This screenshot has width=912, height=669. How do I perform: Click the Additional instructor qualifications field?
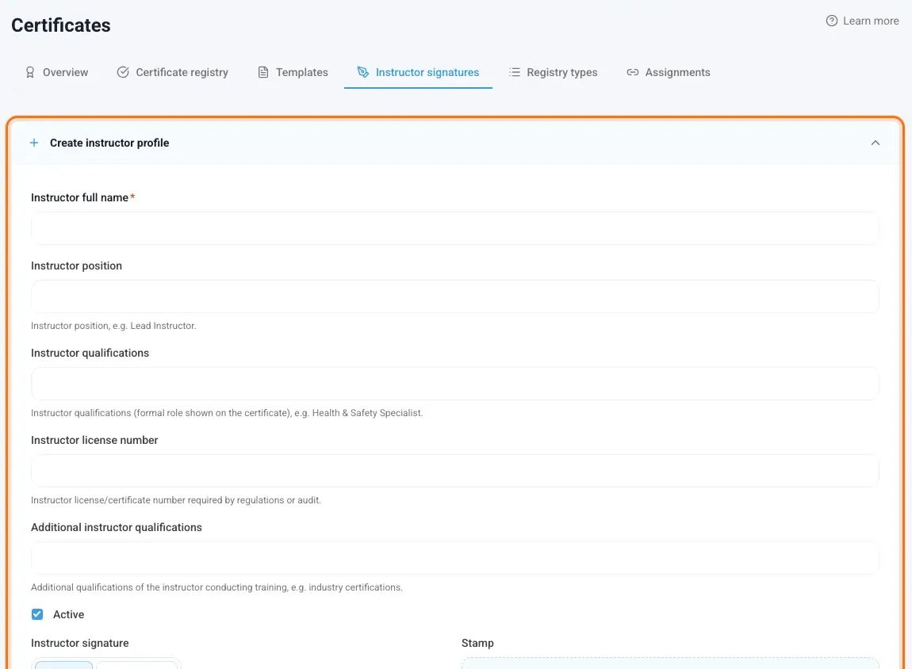point(455,558)
